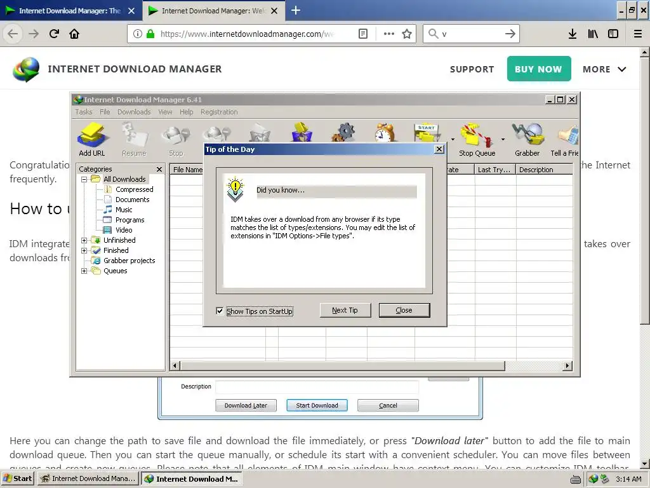
Task: Open the Scheduler alarm clock icon
Action: pos(385,133)
